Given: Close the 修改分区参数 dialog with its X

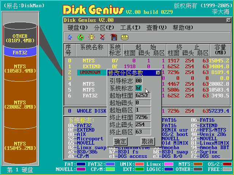Looking at the screenshot, I should 158,73.
